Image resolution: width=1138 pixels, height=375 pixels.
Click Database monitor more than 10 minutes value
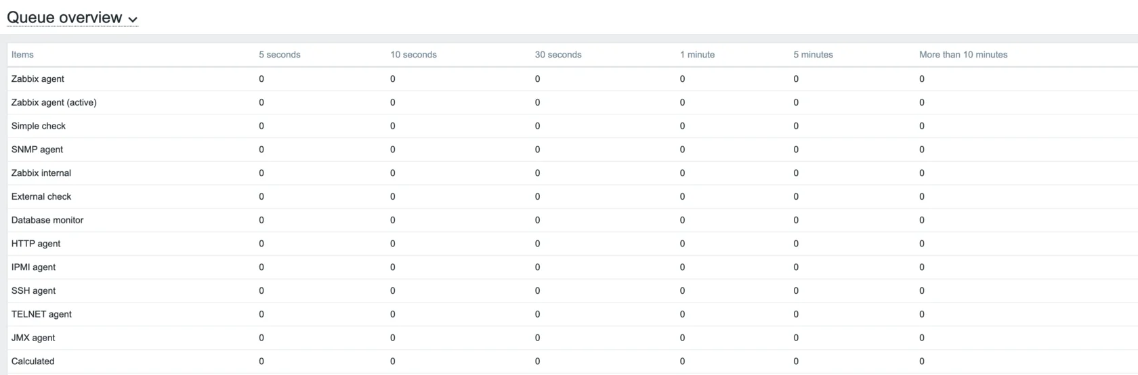922,220
